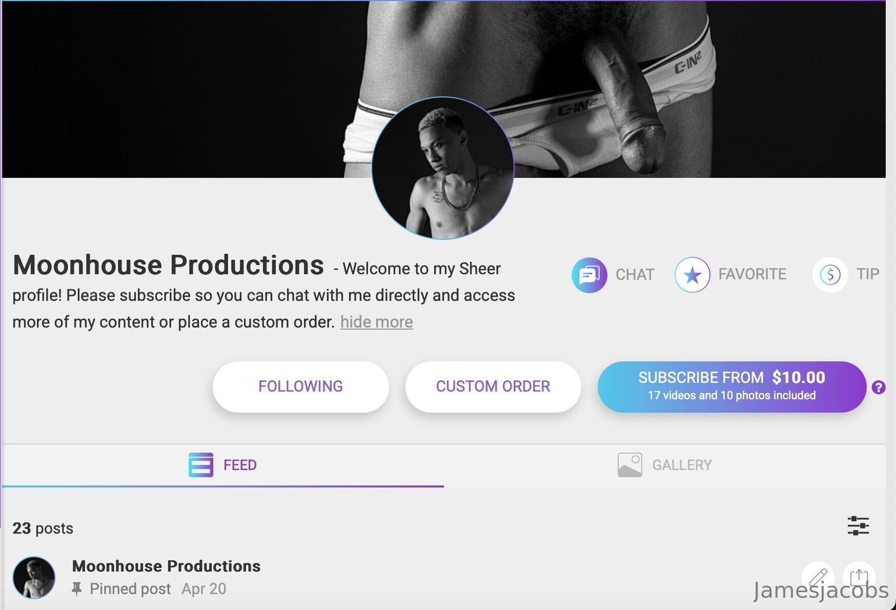Image resolution: width=896 pixels, height=610 pixels.
Task: Click the share icon on pinned post
Action: click(x=859, y=577)
